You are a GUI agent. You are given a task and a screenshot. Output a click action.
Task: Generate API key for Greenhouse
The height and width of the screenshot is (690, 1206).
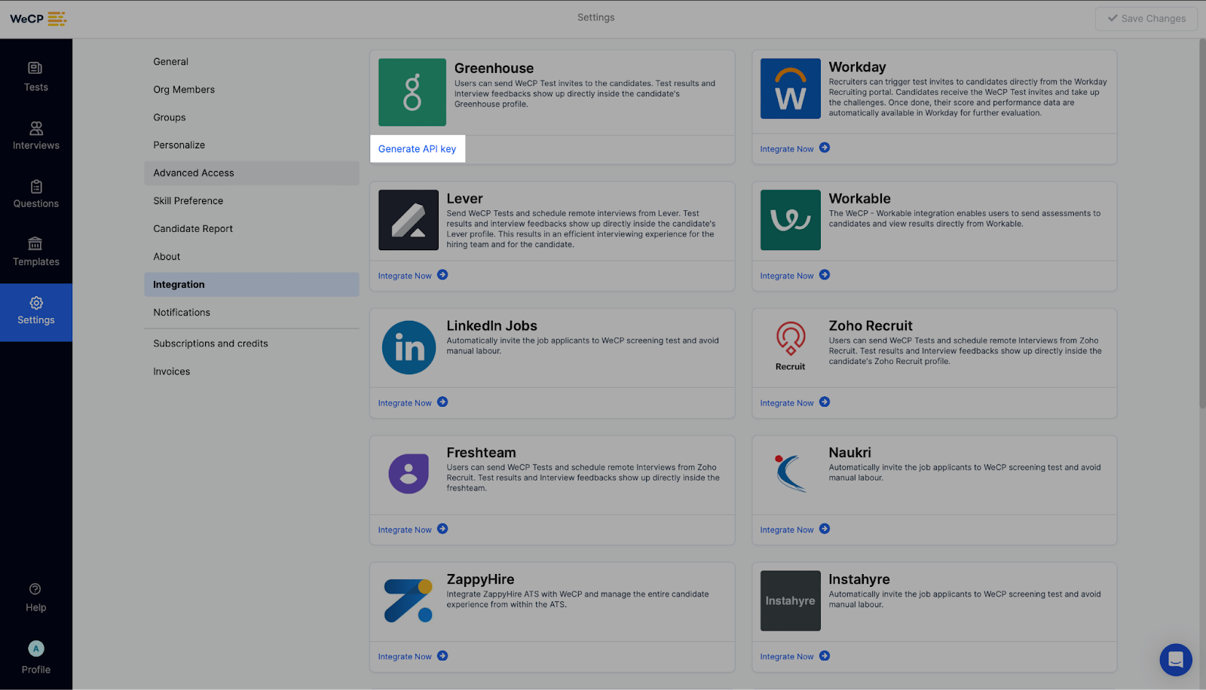click(417, 149)
